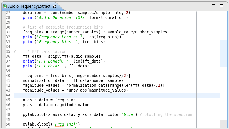Click 'len(fft_data)' on line 37
Image resolution: width=229 pixels, height=129 pixels.
pos(88,61)
